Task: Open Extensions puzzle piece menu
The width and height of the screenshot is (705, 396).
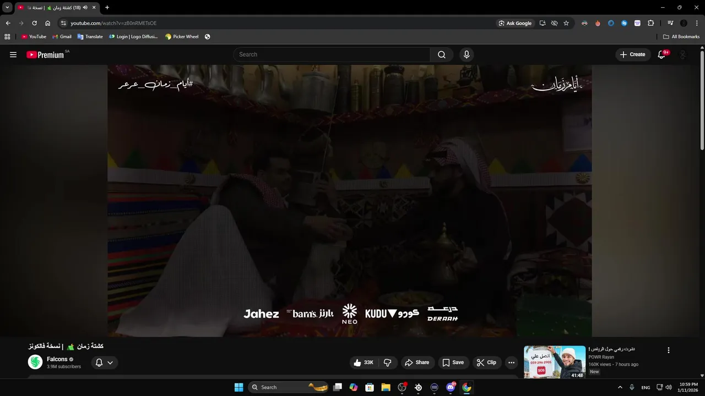Action: click(x=650, y=23)
